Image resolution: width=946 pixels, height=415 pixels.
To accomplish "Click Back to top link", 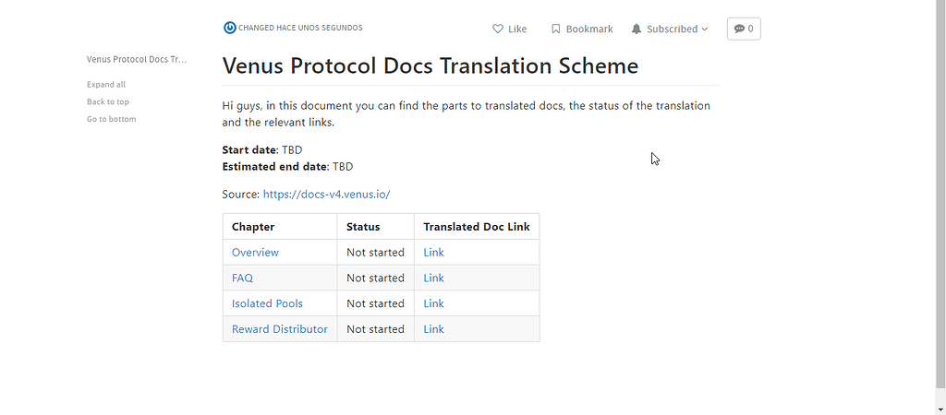I will click(x=108, y=101).
